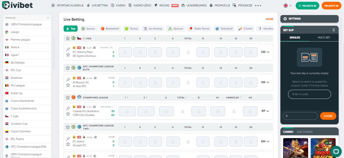The width and height of the screenshot is (344, 158).
Task: Open UEFA Champions League in sidebar
Action: [x=27, y=24]
